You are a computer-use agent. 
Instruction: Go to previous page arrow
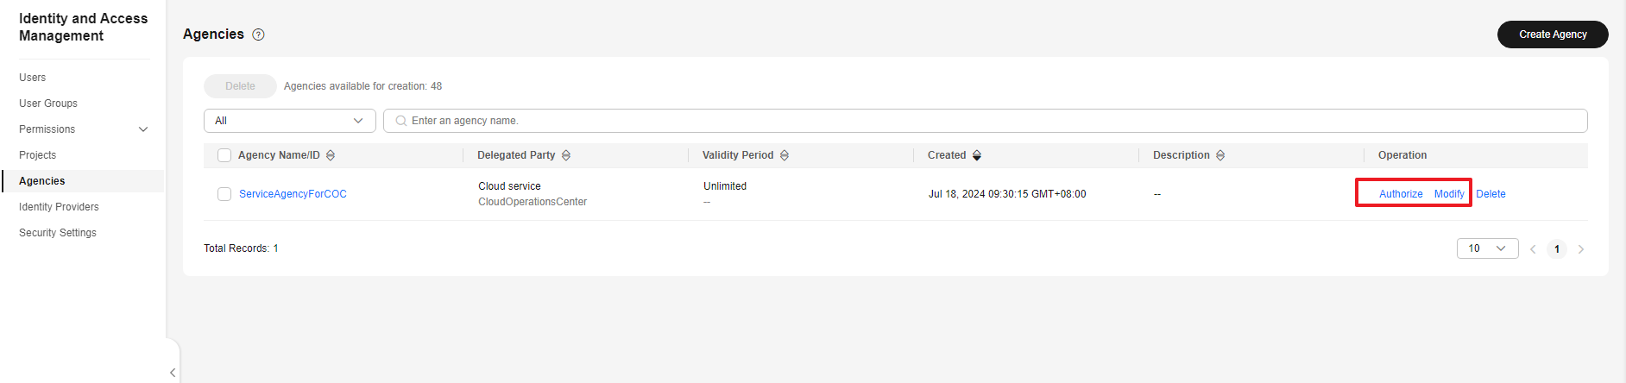(1533, 249)
